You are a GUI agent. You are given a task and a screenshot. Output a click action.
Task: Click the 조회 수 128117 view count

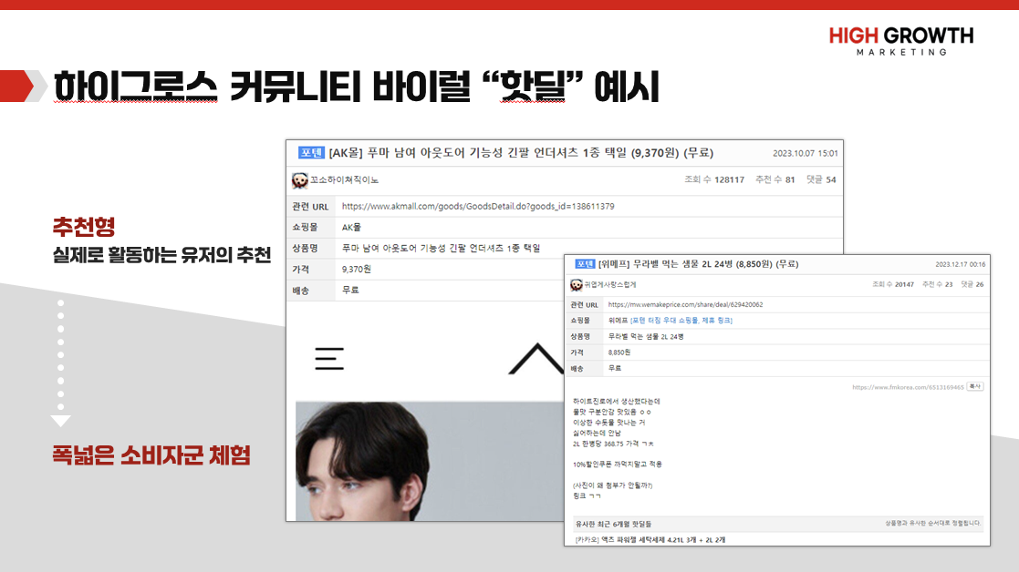[x=714, y=179]
